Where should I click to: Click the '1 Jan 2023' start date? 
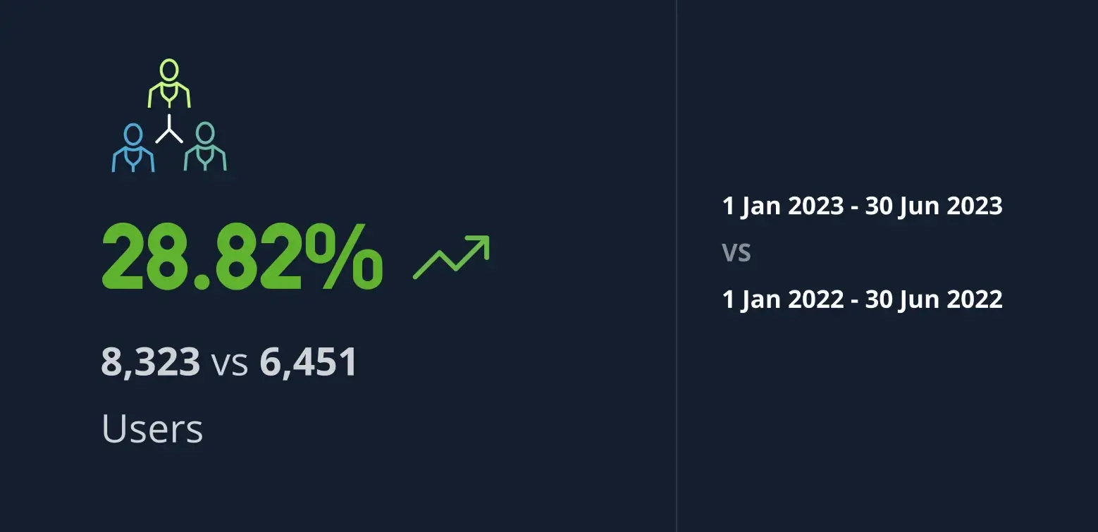(x=783, y=206)
